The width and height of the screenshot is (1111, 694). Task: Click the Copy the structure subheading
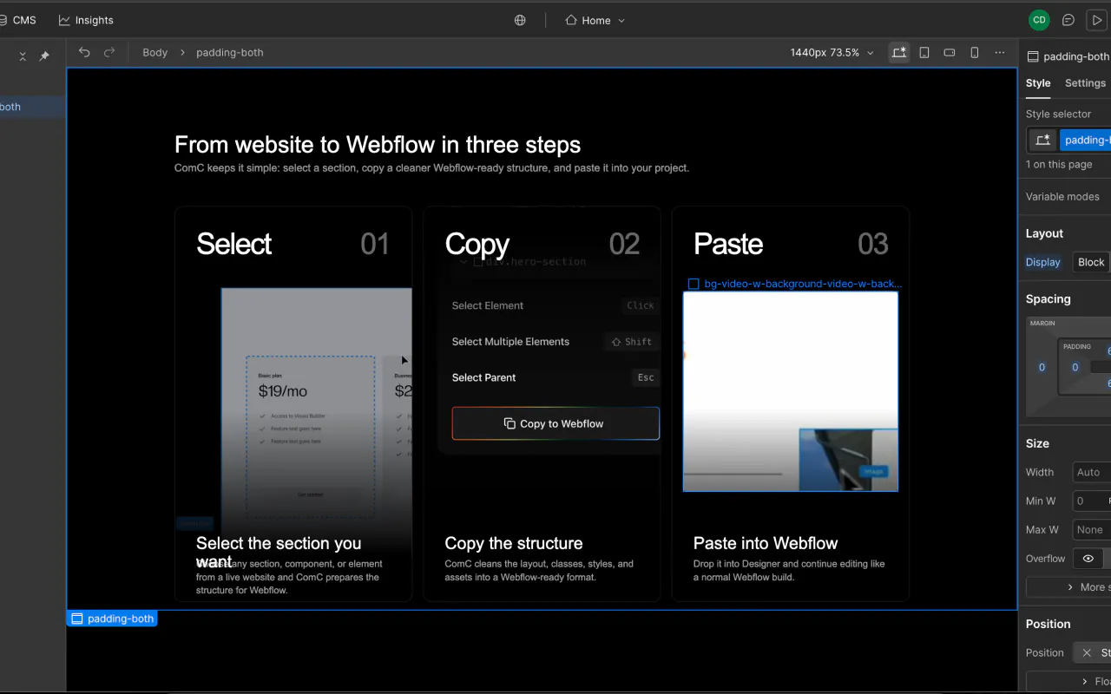(514, 543)
